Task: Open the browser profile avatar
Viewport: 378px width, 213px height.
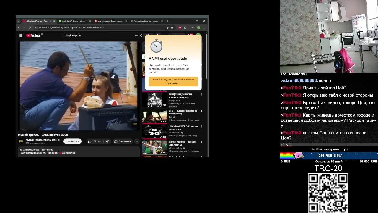Action: point(199,28)
